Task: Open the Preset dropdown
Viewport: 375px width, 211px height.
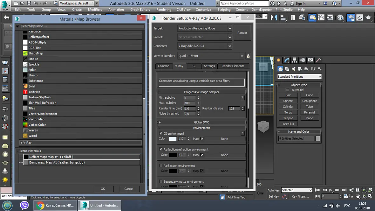Action: tap(205, 37)
